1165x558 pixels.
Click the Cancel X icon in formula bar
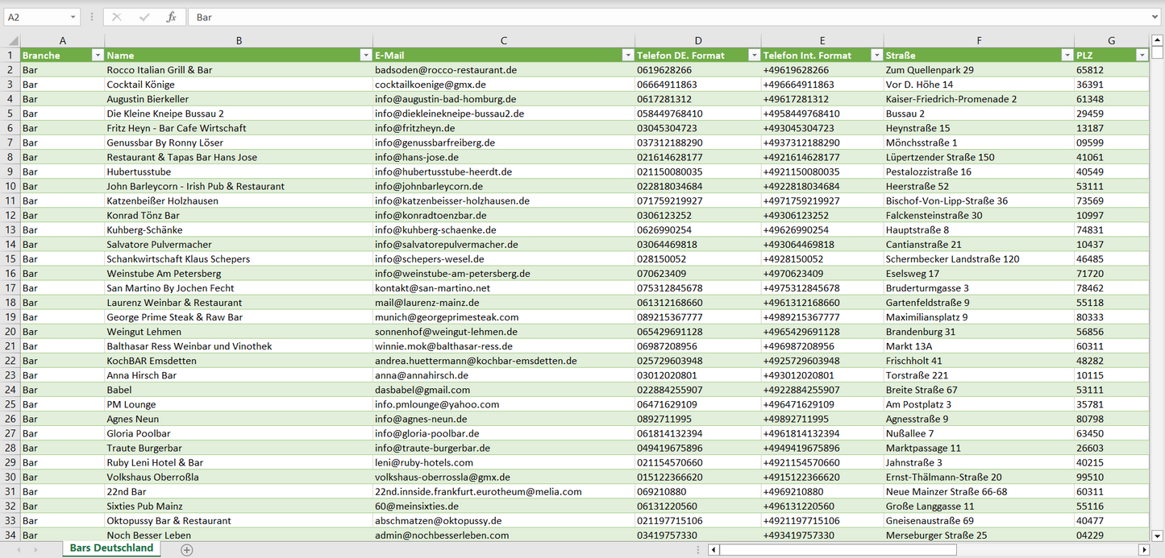pyautogui.click(x=117, y=17)
